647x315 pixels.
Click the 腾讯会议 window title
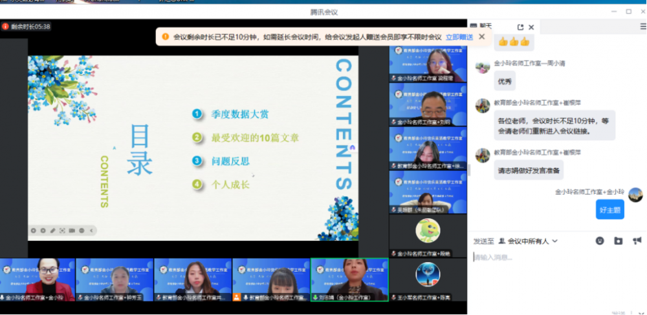coord(324,12)
